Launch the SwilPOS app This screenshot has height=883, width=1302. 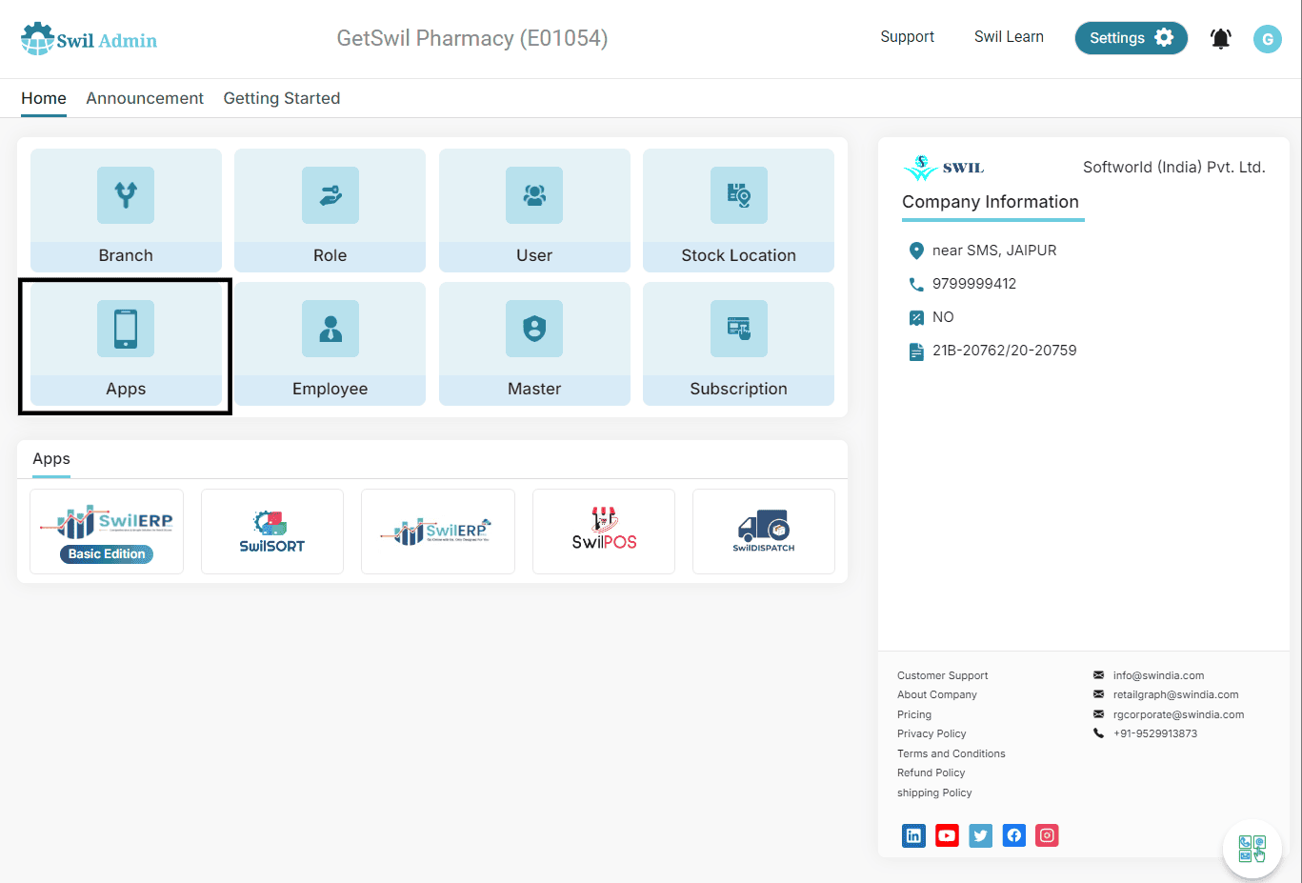604,532
